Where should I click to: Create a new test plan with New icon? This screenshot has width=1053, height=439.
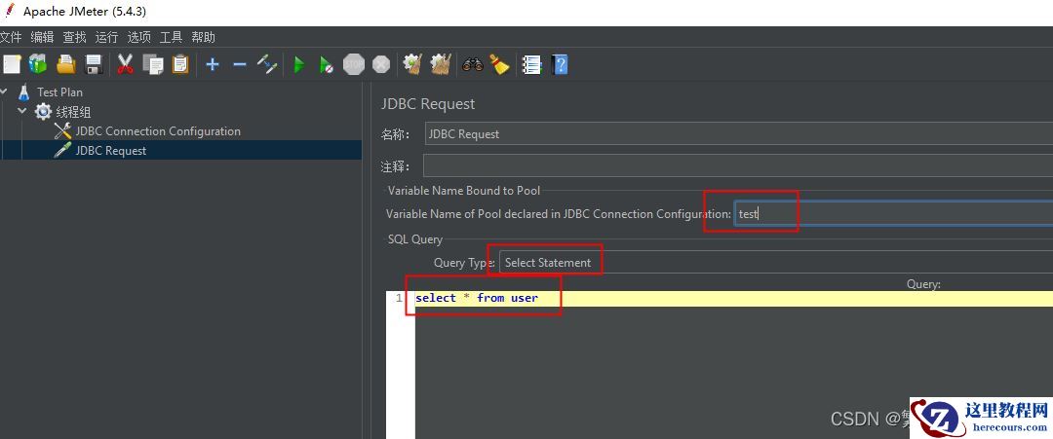tap(12, 64)
